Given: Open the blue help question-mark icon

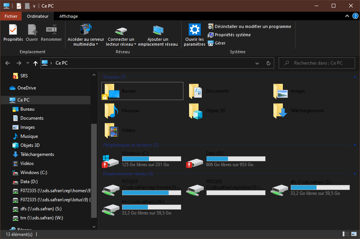Looking at the screenshot, I should (355, 16).
